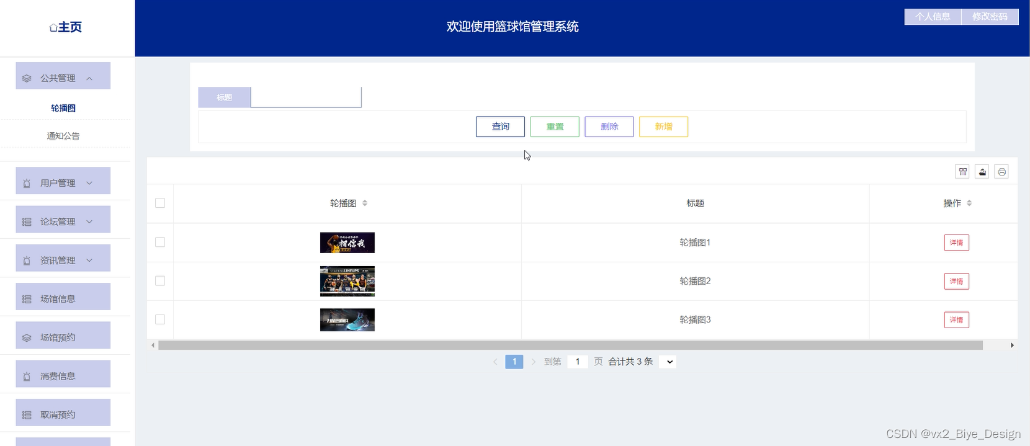Open 通知公告 in the sidebar
1030x446 pixels.
63,136
